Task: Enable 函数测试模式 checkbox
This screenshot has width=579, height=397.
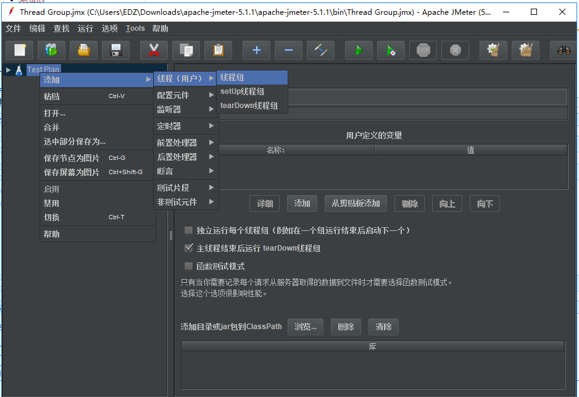Action: click(188, 266)
